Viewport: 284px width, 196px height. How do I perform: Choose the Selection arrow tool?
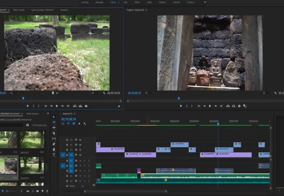click(x=54, y=117)
